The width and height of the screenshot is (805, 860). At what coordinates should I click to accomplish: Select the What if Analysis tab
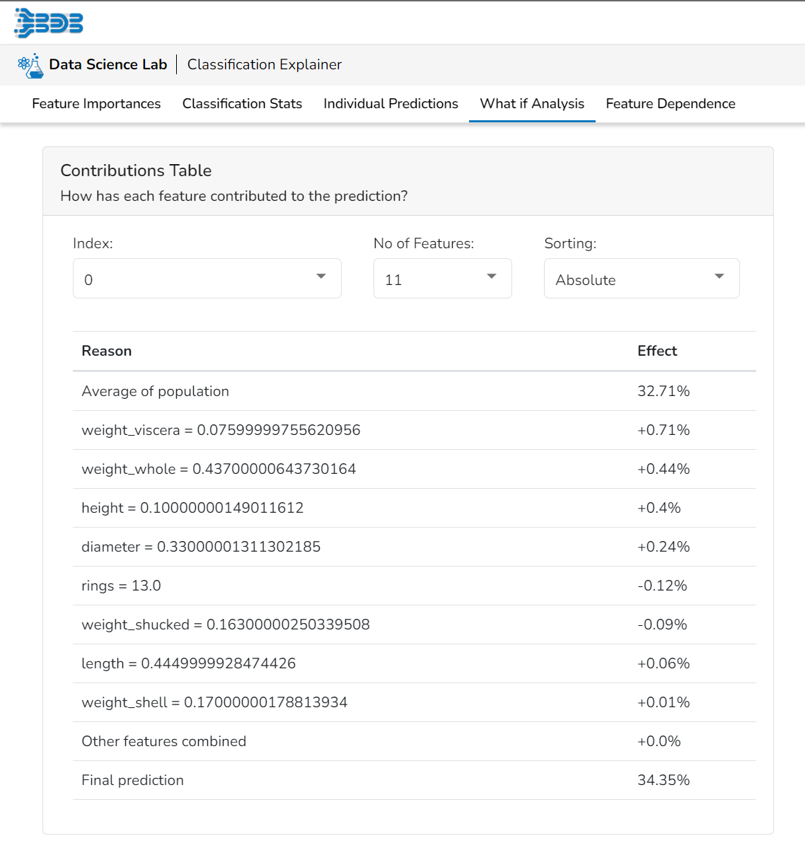tap(532, 104)
